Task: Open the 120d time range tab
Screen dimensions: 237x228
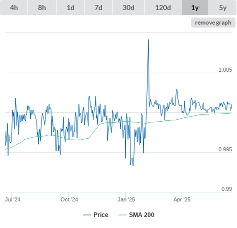Action: (x=163, y=8)
